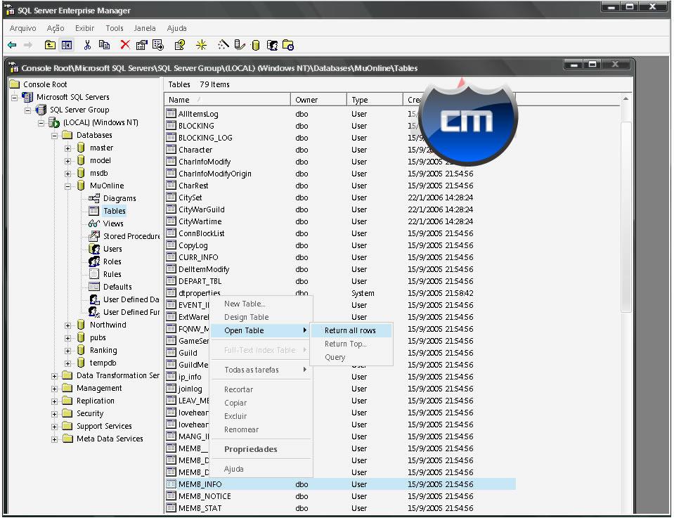Click the Views glasses icon in tree
The height and width of the screenshot is (518, 674).
tap(94, 223)
